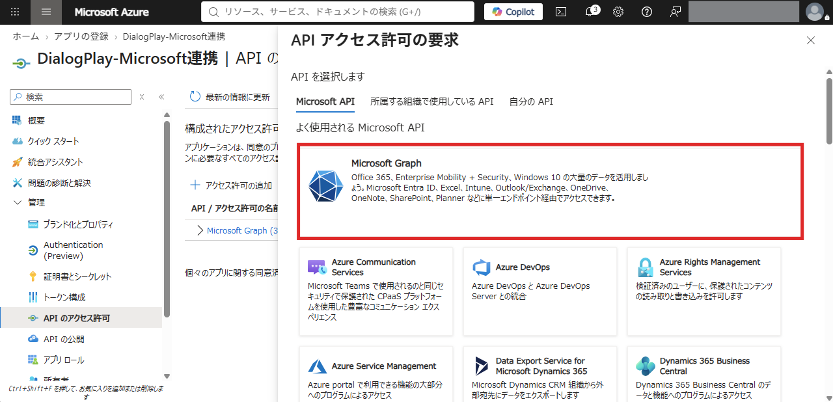The height and width of the screenshot is (402, 833).
Task: Focus the resource search box in header
Action: (x=338, y=12)
